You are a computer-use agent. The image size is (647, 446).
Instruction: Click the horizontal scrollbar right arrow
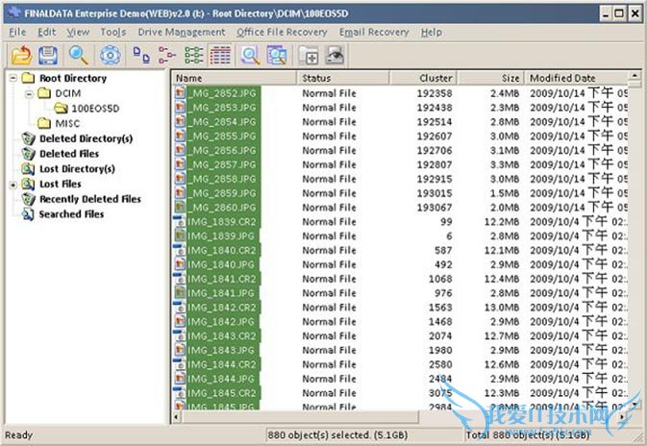click(622, 417)
